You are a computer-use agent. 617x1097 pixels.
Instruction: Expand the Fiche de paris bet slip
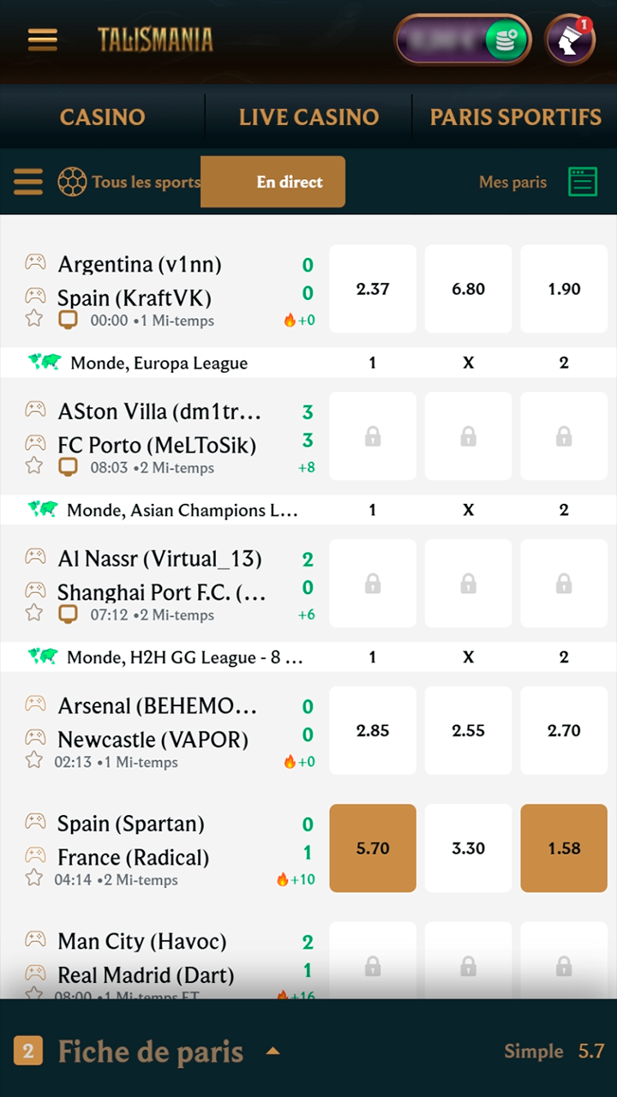coord(273,1051)
